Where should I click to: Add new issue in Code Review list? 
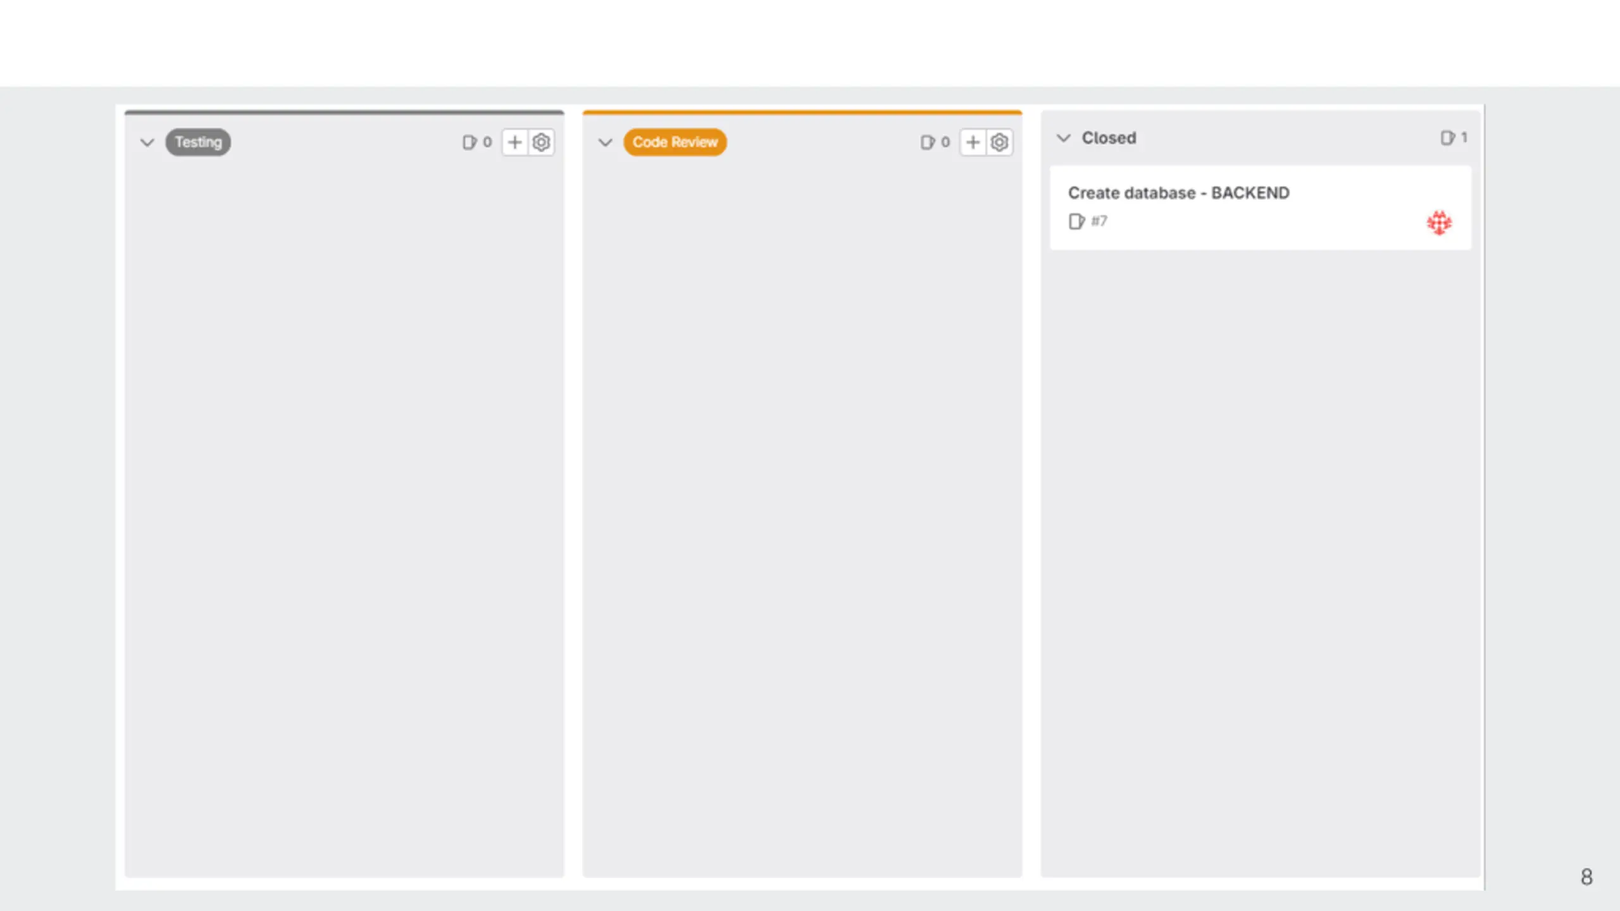973,142
